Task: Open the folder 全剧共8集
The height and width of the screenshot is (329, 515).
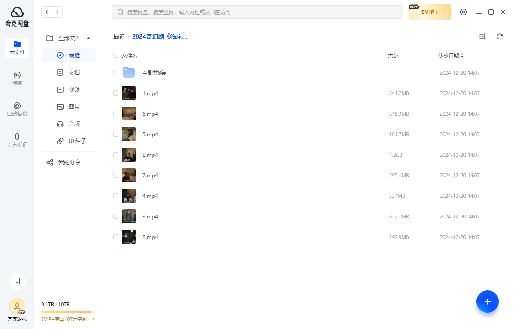Action: pyautogui.click(x=154, y=72)
